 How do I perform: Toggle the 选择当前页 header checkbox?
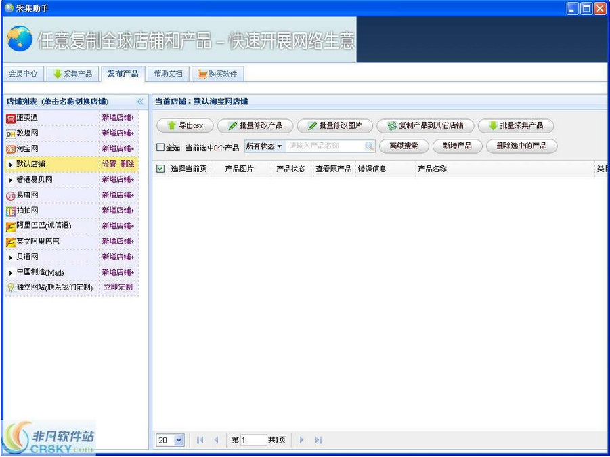[x=160, y=169]
